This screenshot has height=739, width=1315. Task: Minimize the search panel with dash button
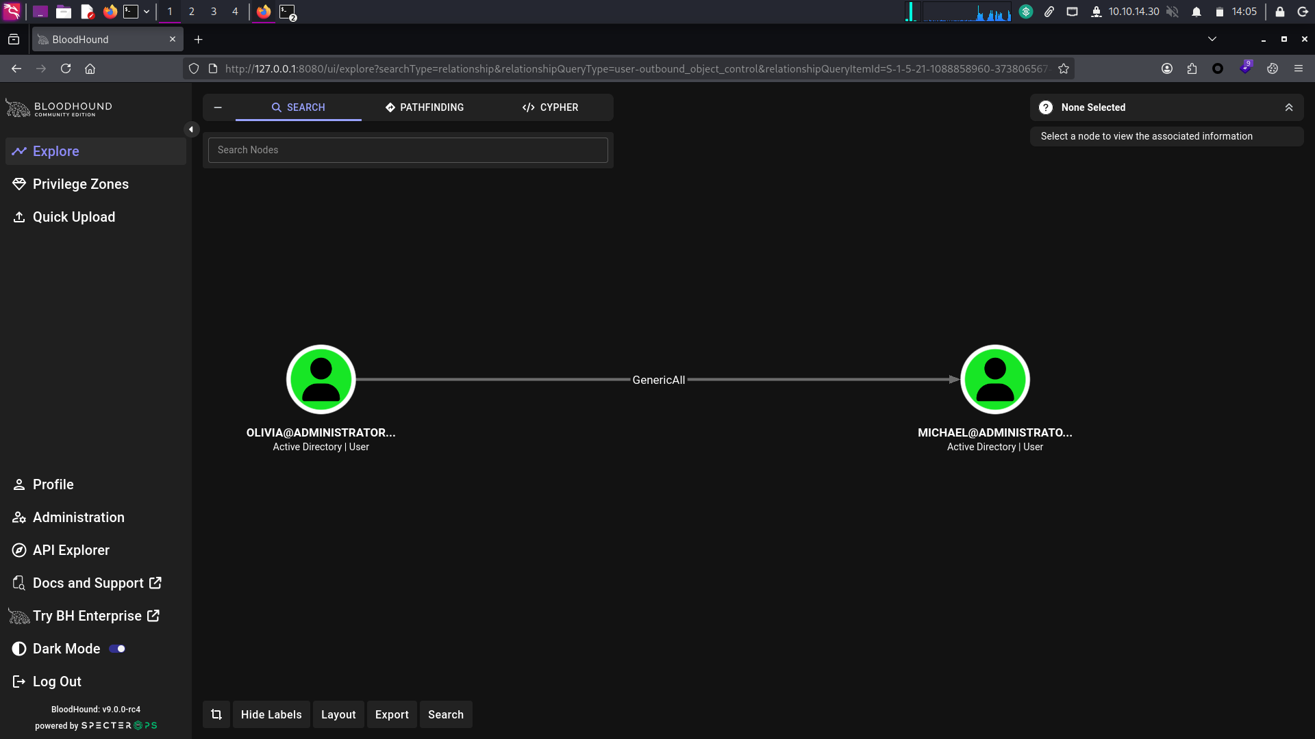(x=218, y=107)
